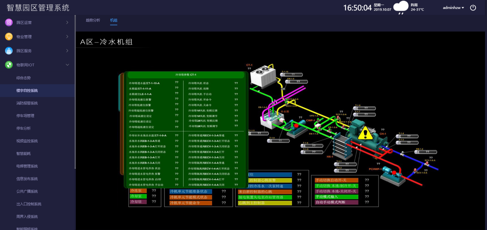Click the 物联网IOT green shield icon
This screenshot has height=230, width=487.
pos(9,65)
